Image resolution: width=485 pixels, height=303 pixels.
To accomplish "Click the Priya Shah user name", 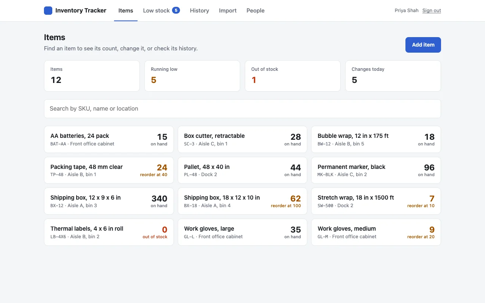I will pyautogui.click(x=407, y=11).
